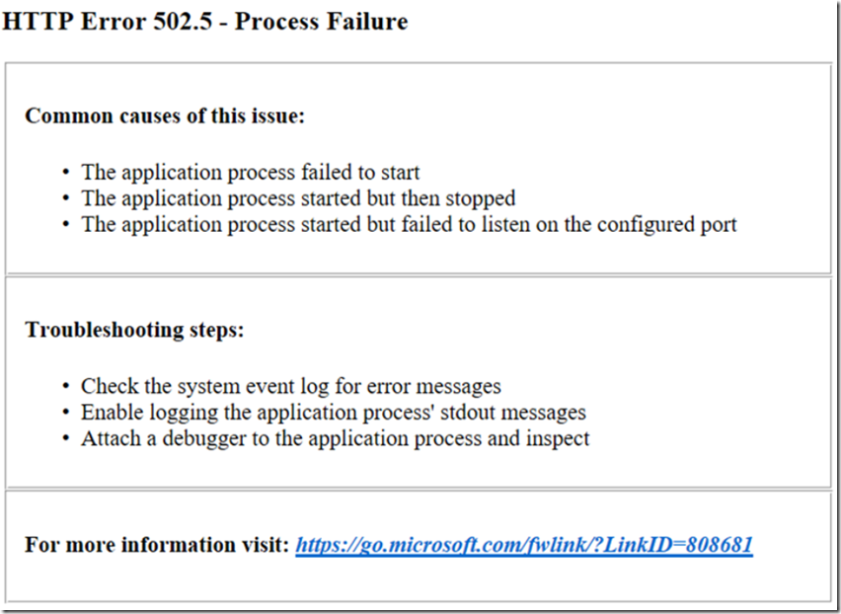Image resolution: width=841 pixels, height=614 pixels.
Task: Click the 'failed to listen on the configured port' line
Action: point(409,224)
